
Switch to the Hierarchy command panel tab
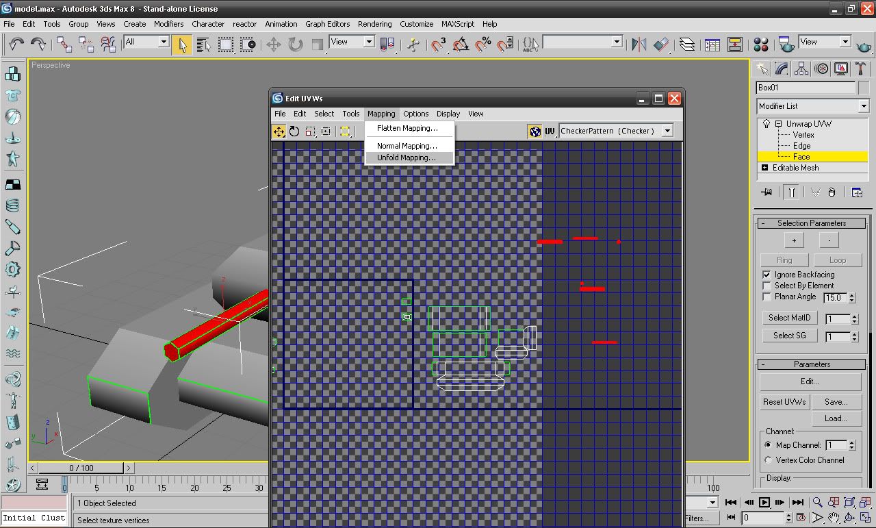pos(801,68)
